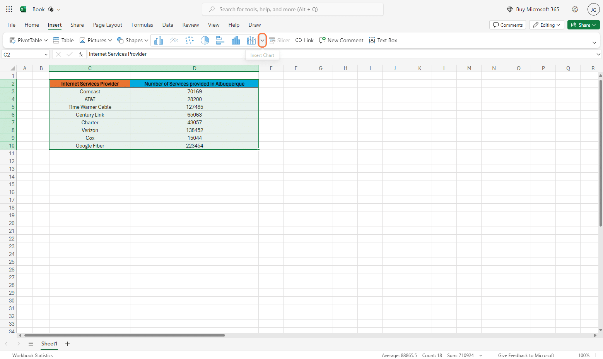Click the disabled Slicer button
Screen dimensions: 603x359
(x=279, y=40)
